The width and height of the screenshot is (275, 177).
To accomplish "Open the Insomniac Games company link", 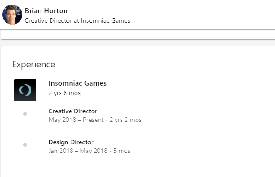I will (x=77, y=83).
